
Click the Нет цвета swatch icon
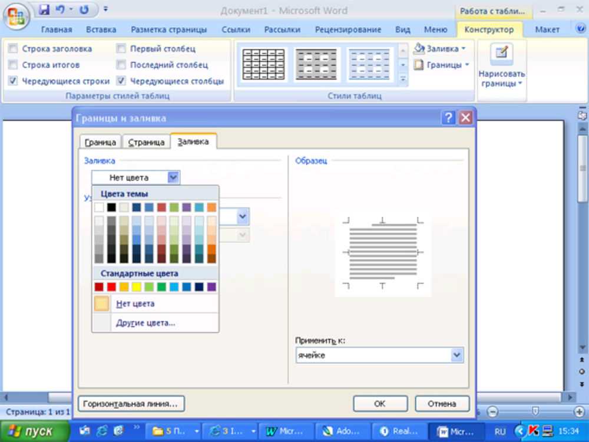pos(101,304)
